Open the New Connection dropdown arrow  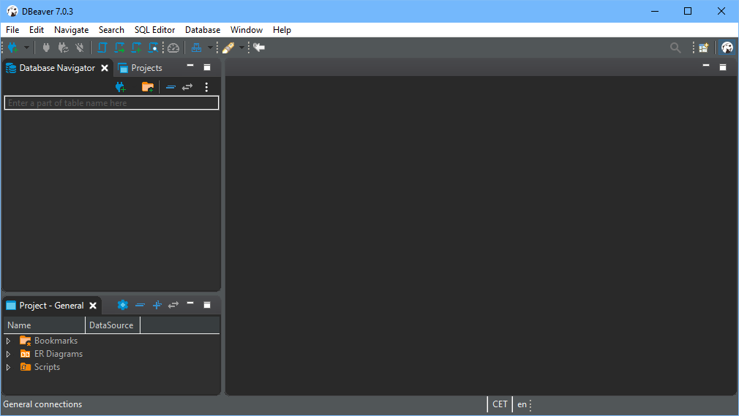coord(27,48)
